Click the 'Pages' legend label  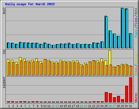pyautogui.click(x=136, y=33)
